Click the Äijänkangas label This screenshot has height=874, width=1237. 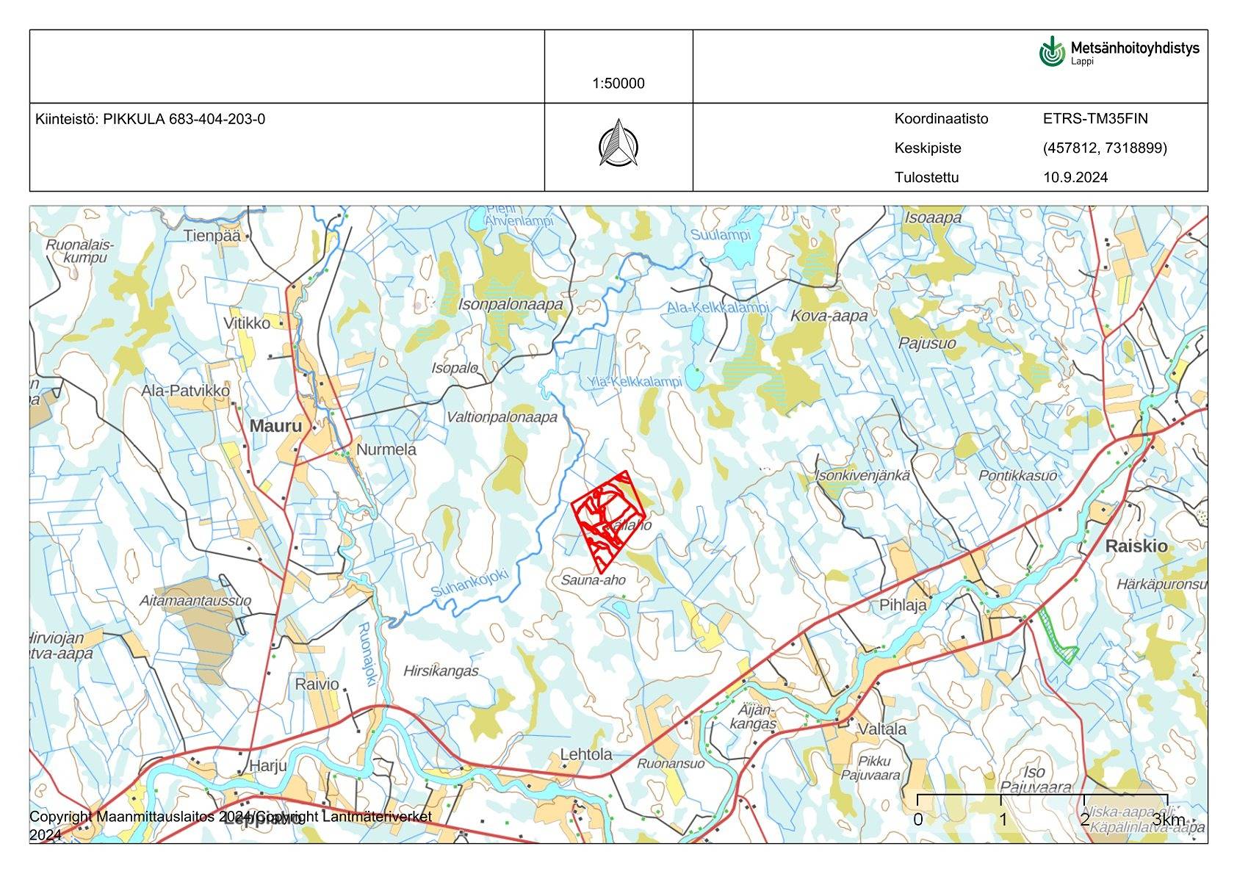tap(754, 717)
